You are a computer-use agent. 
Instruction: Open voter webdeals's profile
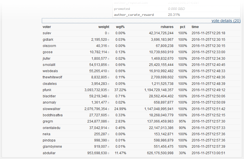point(50,71)
